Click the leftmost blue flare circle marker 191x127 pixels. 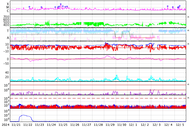pos(29,7)
